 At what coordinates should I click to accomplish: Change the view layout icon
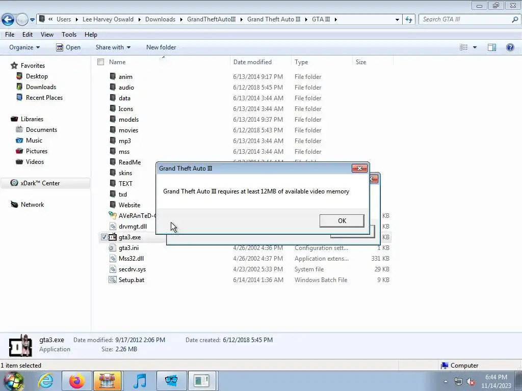463,47
